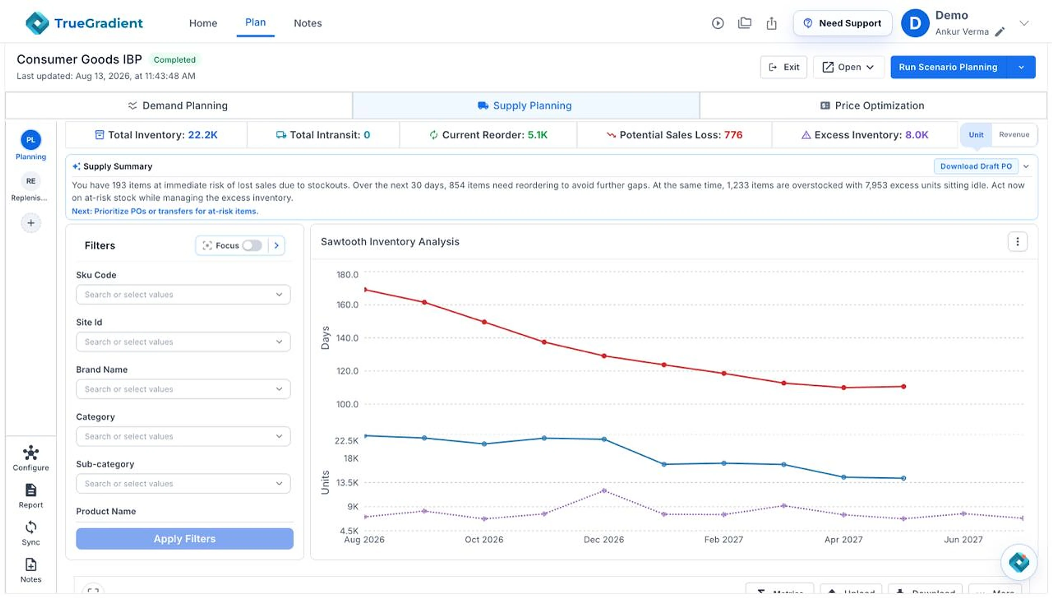Select Unit view toggle
This screenshot has width=1052, height=598.
(x=976, y=135)
